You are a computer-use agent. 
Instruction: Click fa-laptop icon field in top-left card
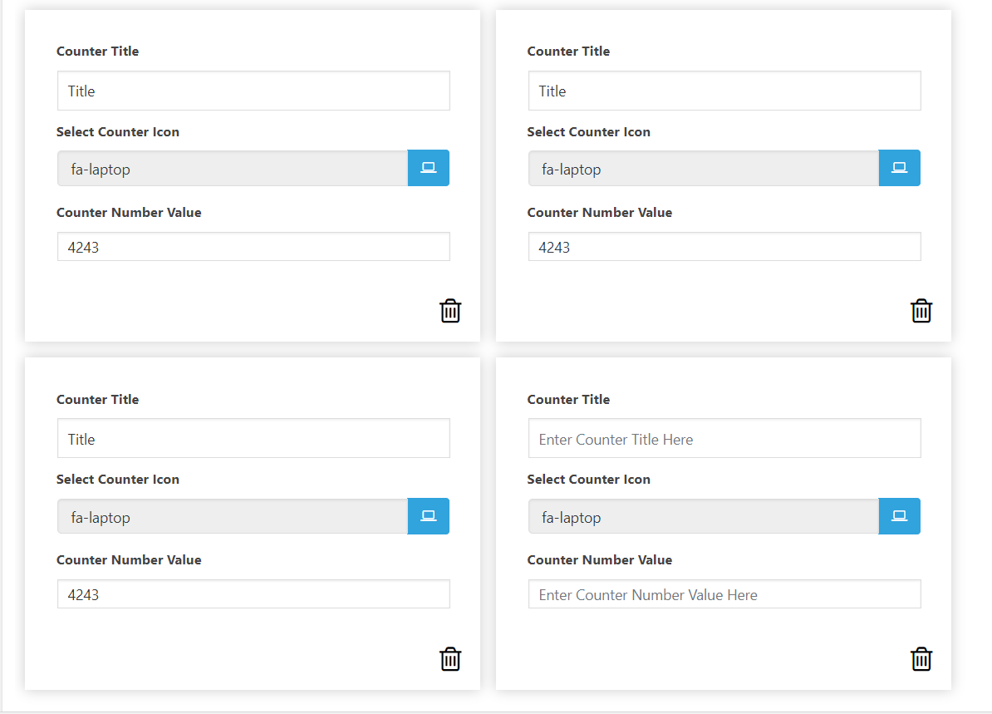(232, 169)
